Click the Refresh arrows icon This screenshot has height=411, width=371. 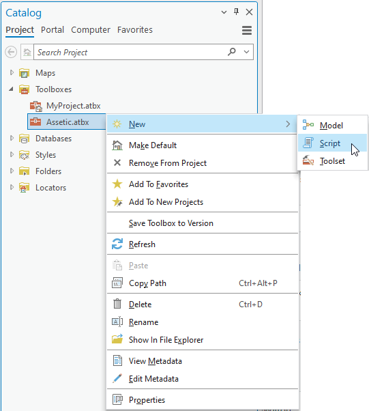[117, 244]
